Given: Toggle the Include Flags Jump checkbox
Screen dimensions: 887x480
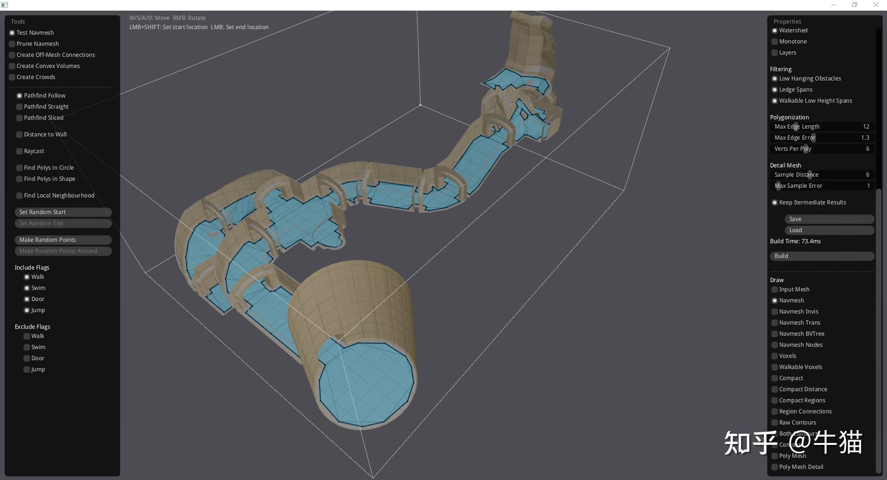Looking at the screenshot, I should click(x=27, y=310).
